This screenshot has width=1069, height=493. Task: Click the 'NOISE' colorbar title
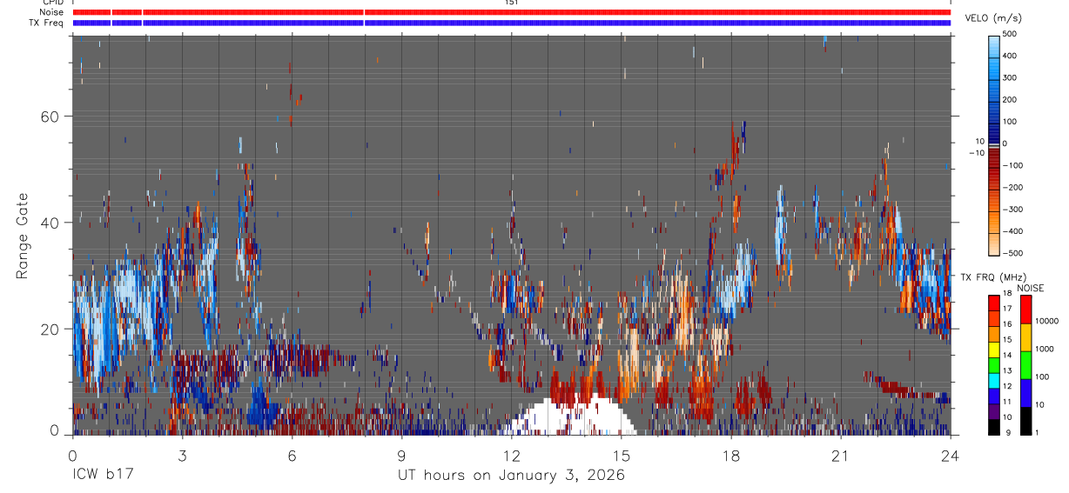coord(1032,288)
